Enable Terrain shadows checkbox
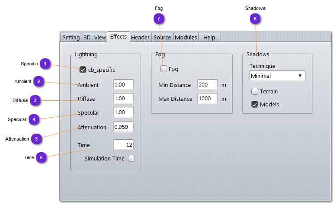This screenshot has height=205, width=335. (255, 91)
